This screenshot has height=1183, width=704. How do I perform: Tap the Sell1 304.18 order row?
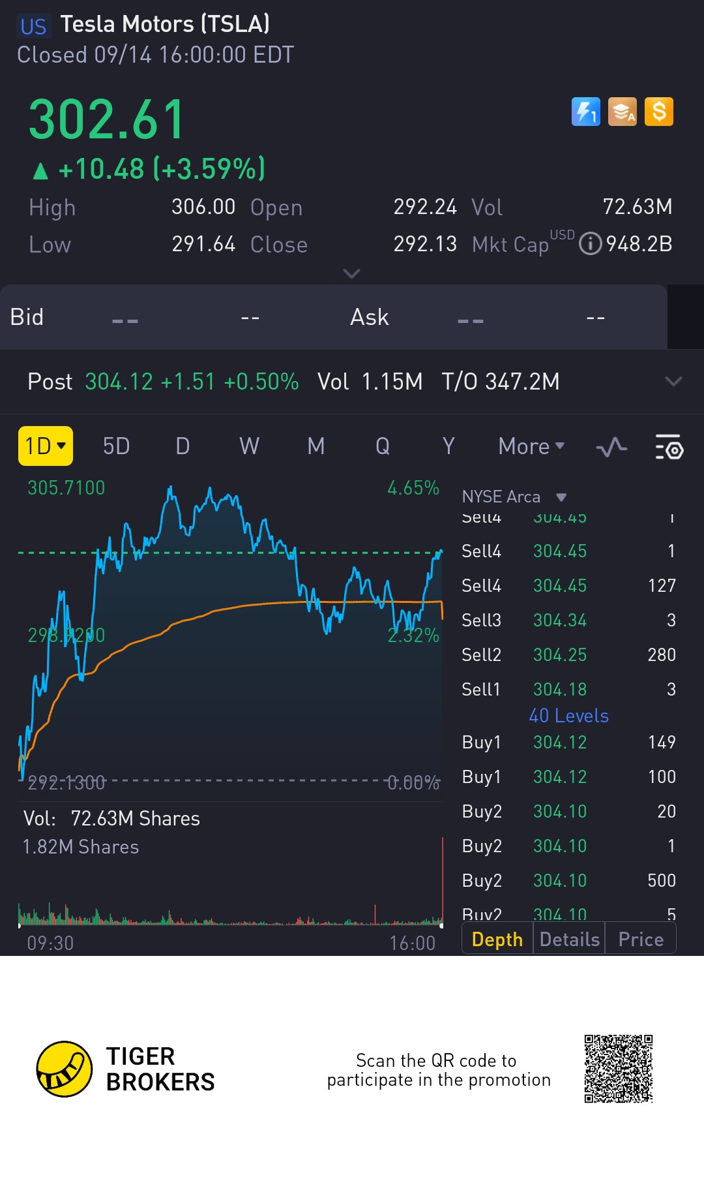click(x=568, y=689)
